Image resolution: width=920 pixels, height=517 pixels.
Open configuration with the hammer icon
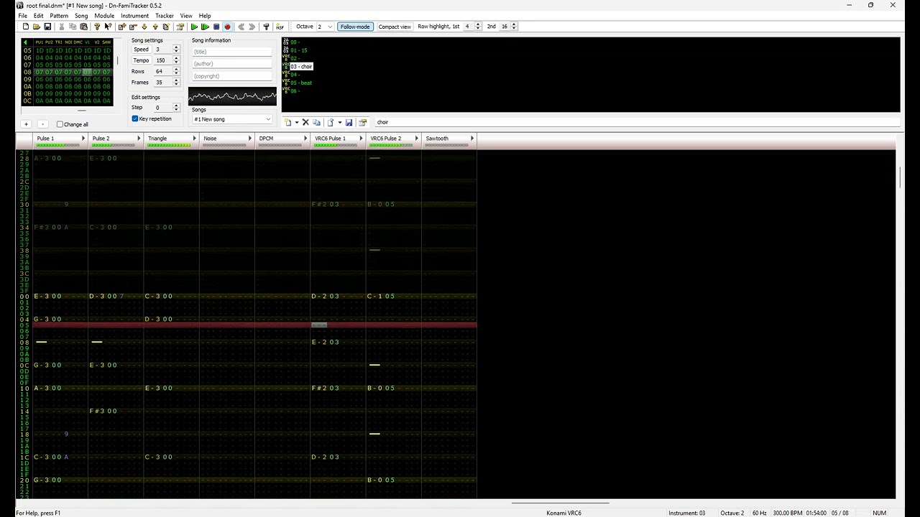click(x=267, y=27)
